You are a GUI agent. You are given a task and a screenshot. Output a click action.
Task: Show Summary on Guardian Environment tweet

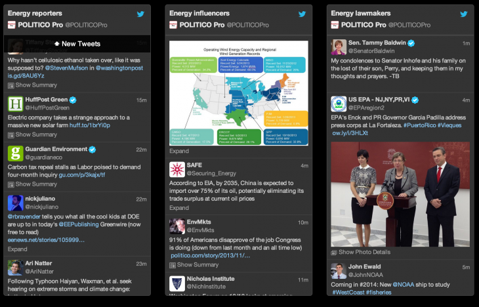click(x=36, y=184)
